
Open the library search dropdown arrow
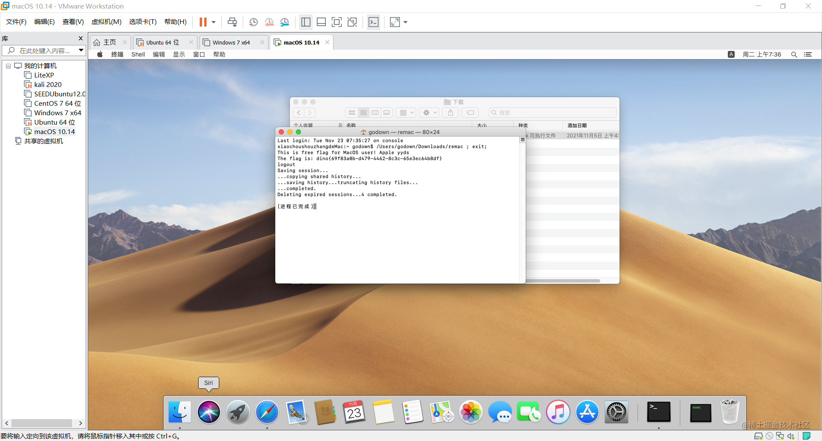click(x=81, y=51)
